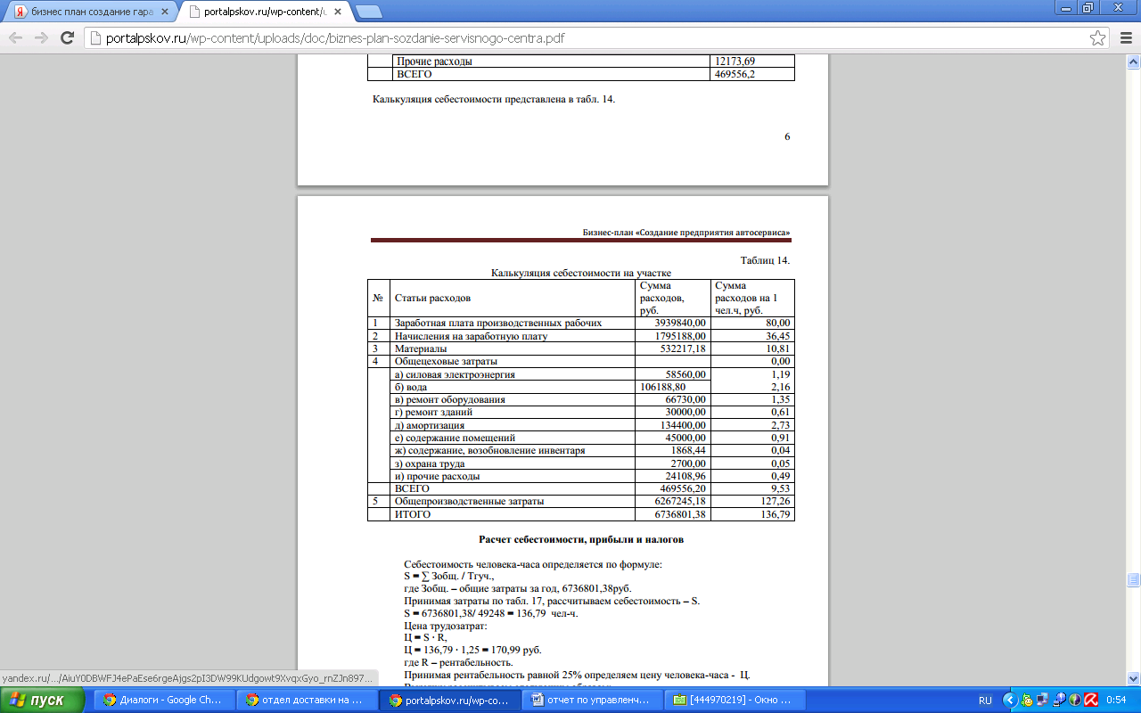Click the page icon in the address bar

96,38
